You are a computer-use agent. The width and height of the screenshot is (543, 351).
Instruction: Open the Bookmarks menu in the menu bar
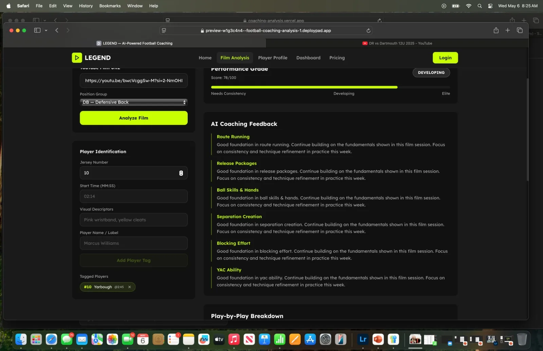pyautogui.click(x=110, y=6)
